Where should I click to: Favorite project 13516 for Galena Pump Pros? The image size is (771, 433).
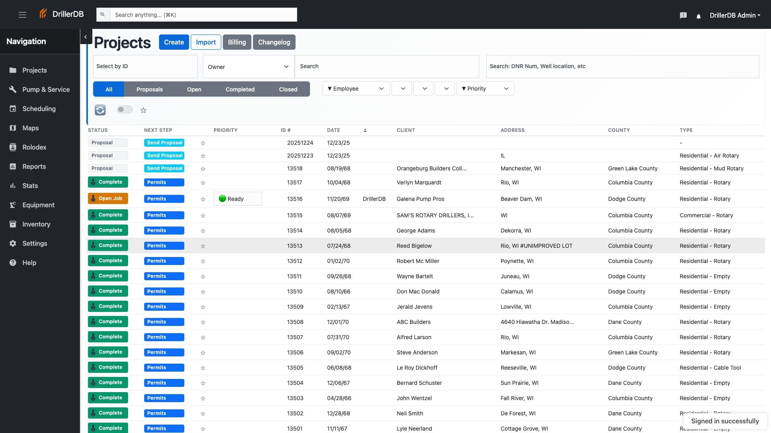click(x=203, y=199)
